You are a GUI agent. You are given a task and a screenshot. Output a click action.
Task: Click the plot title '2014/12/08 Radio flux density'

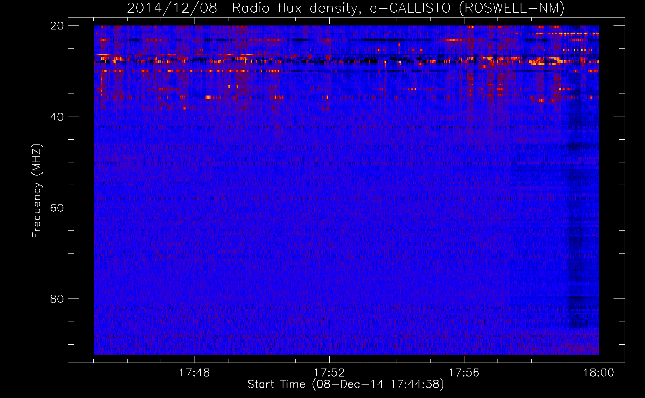point(346,8)
